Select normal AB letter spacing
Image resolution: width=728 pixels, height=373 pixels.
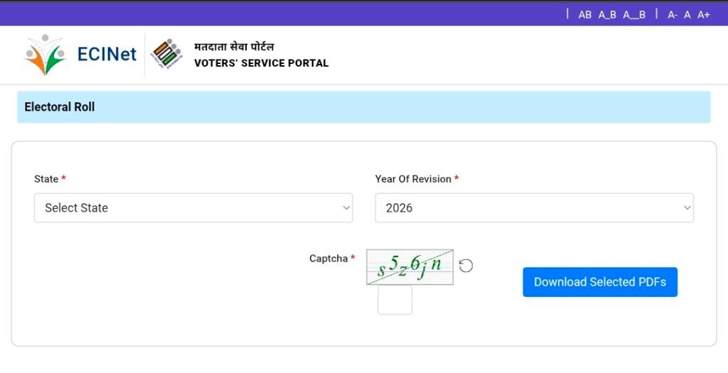[585, 14]
